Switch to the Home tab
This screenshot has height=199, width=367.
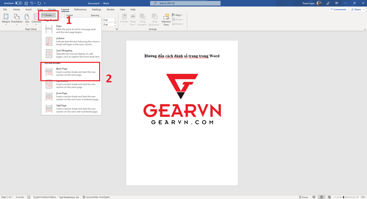(x=16, y=10)
